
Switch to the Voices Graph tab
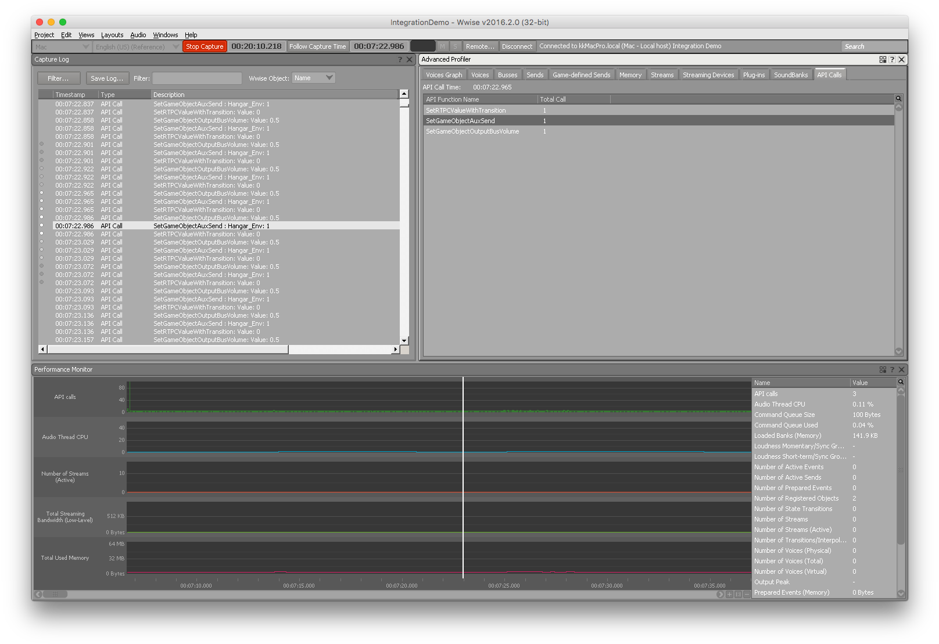tap(444, 75)
